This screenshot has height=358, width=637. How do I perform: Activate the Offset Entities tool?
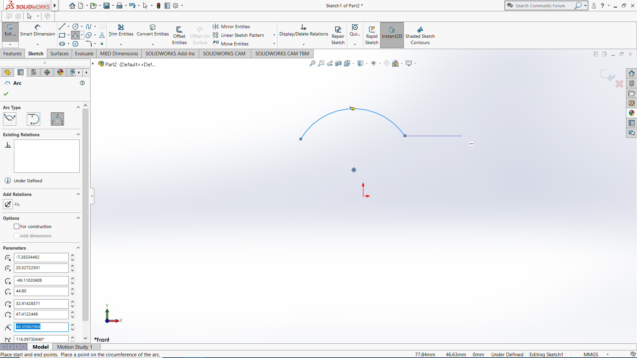[x=179, y=34]
